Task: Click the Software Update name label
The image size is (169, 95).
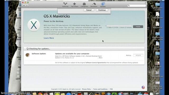Action: pos(39,54)
